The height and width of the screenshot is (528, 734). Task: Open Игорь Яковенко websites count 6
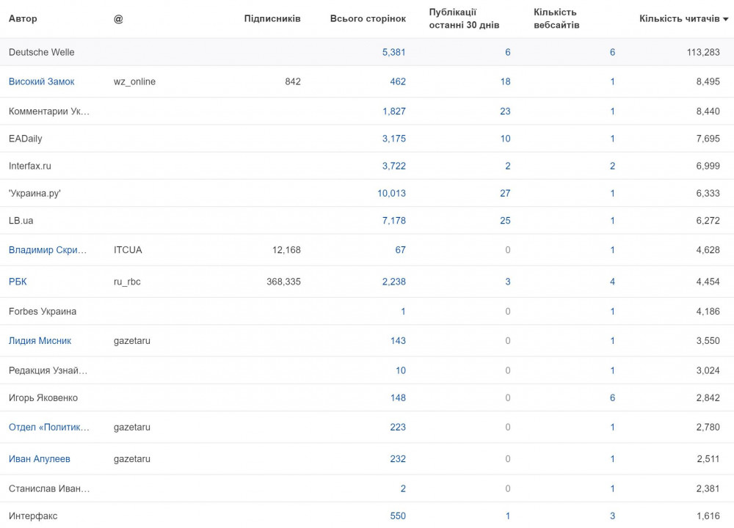[x=612, y=397]
